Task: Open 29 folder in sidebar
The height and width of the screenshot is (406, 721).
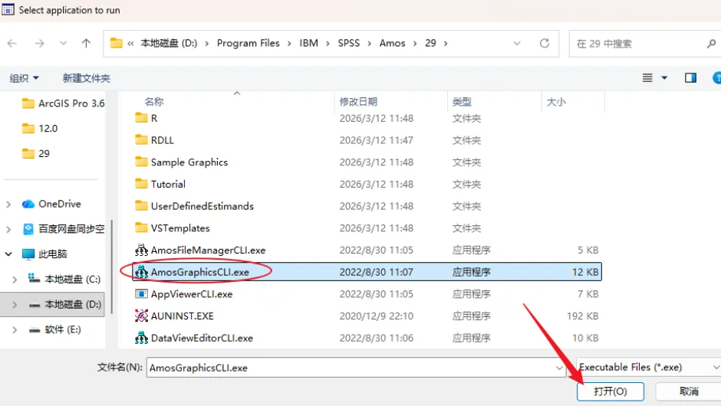Action: 36,154
